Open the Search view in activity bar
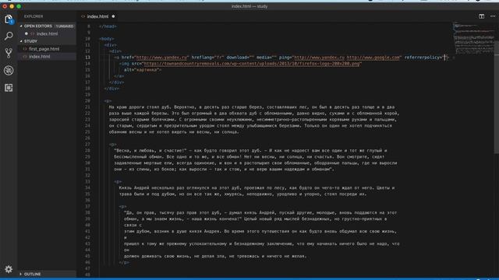The width and height of the screenshot is (499, 280). point(9,36)
